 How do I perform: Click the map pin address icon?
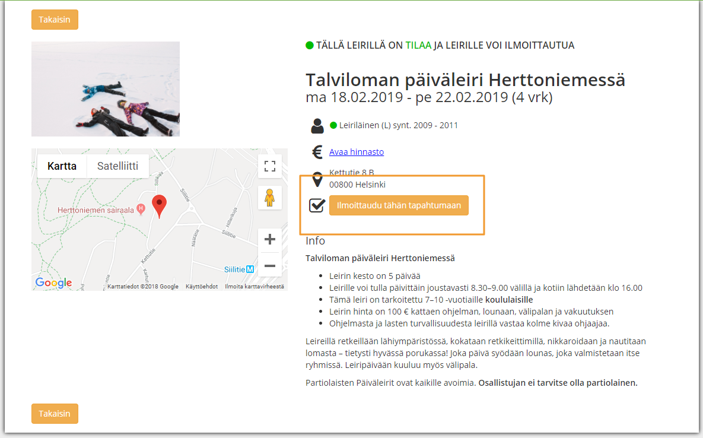[x=317, y=179]
